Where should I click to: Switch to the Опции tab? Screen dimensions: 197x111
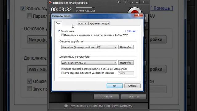coord(105,23)
